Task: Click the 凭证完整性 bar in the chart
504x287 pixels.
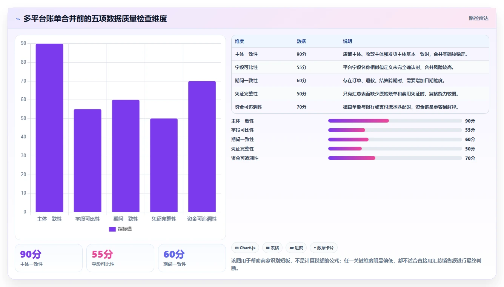Action: [164, 165]
